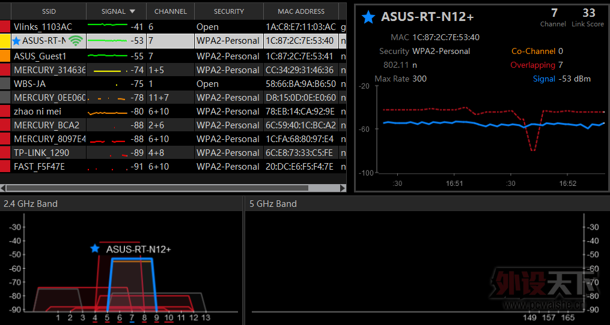Click the red color swatch for zhao ni mei
This screenshot has height=325, width=610.
(x=5, y=112)
